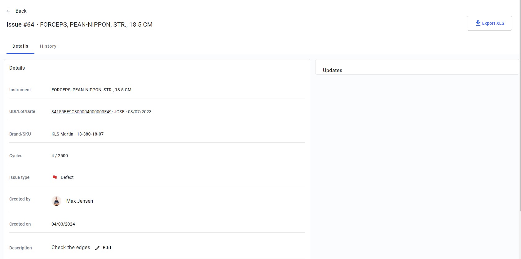Select the Details tab

20,46
